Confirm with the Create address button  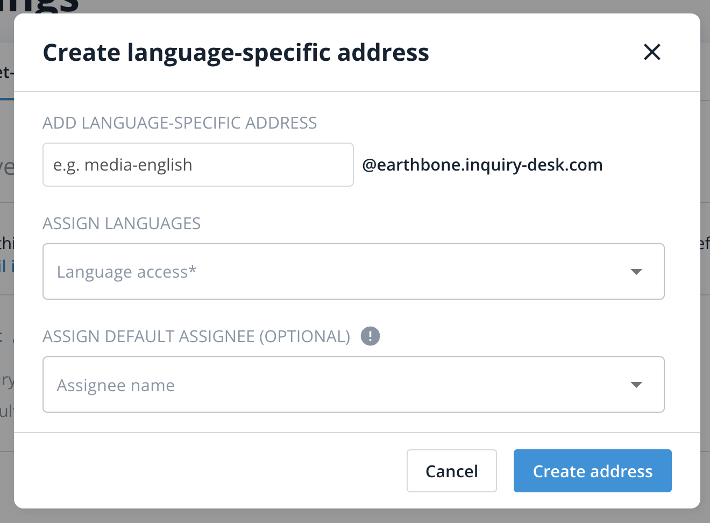(592, 471)
